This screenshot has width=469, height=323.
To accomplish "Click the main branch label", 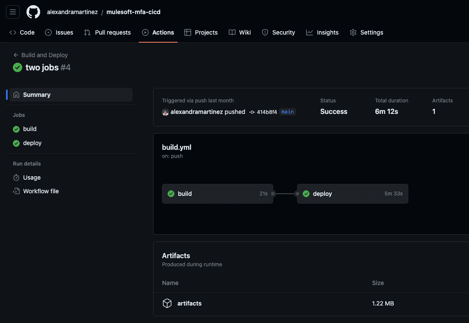I will click(287, 112).
